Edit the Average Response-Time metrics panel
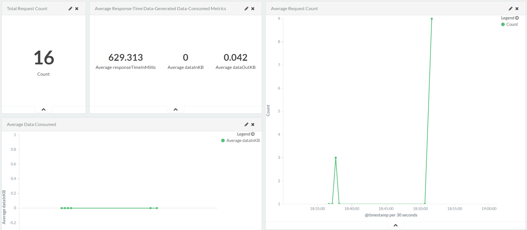 coord(246,9)
